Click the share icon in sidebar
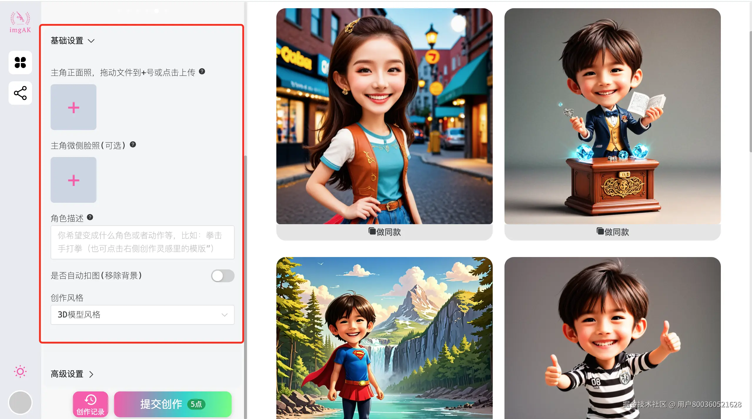752x419 pixels. point(20,93)
